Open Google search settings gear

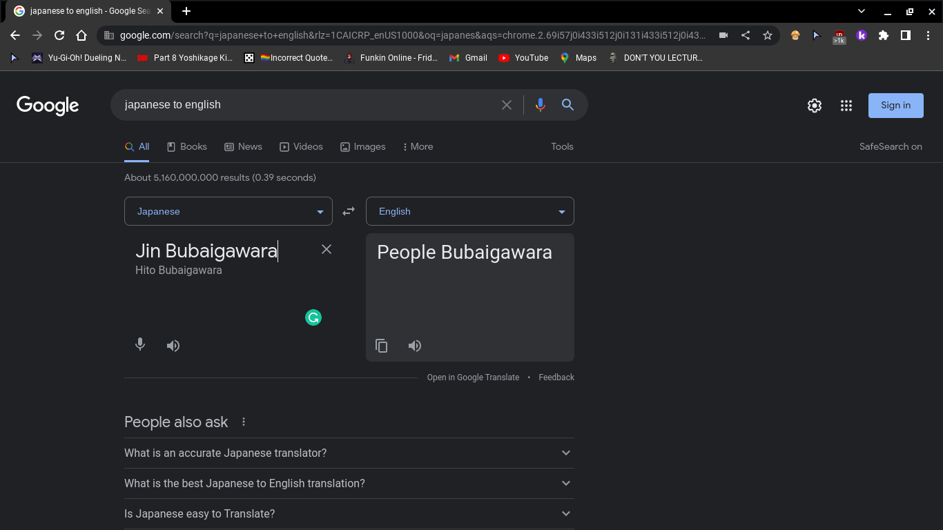(x=815, y=106)
